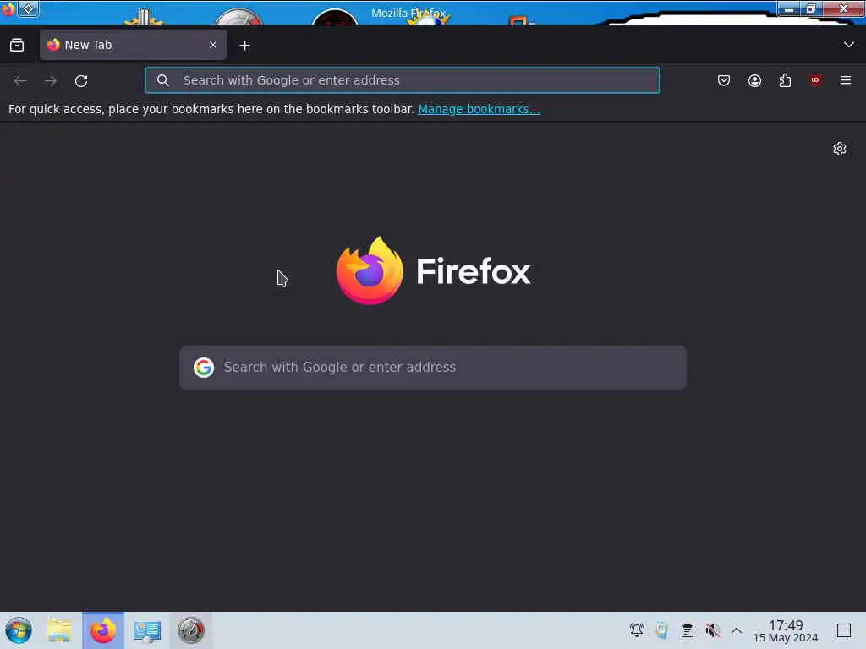Restore the Mozilla Firefox window size

pyautogui.click(x=811, y=8)
